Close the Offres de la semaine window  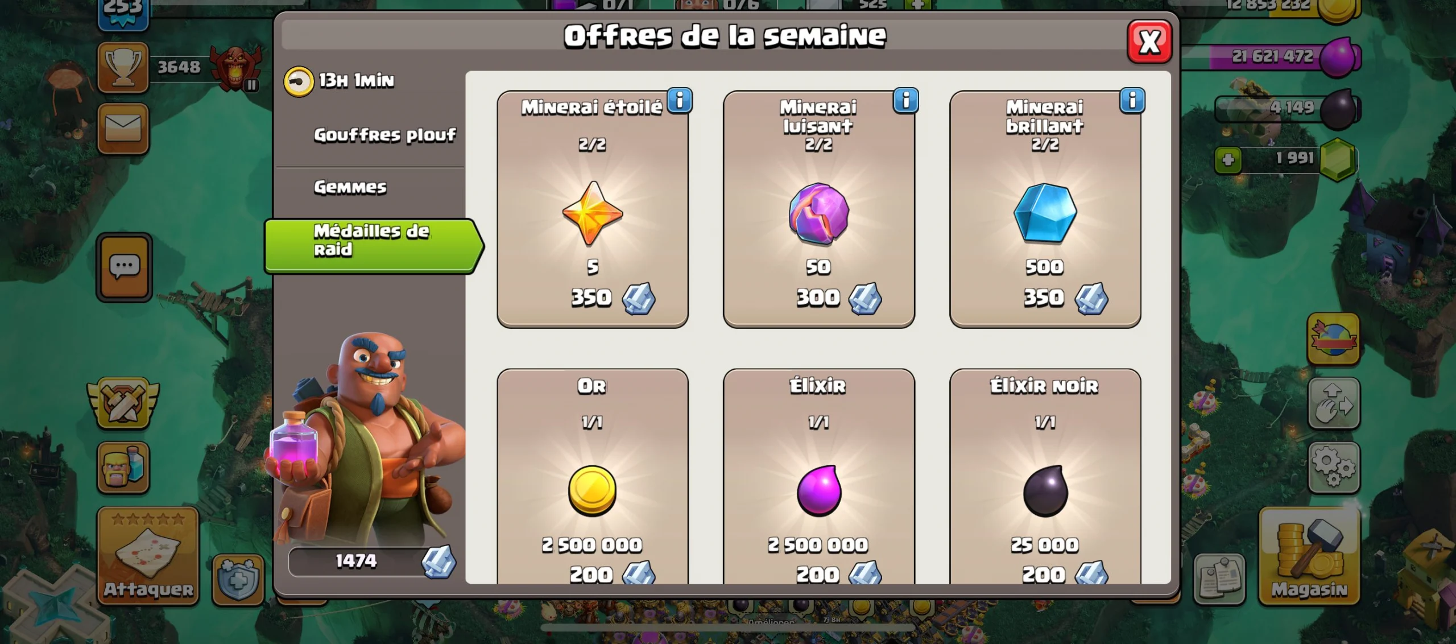(1149, 42)
